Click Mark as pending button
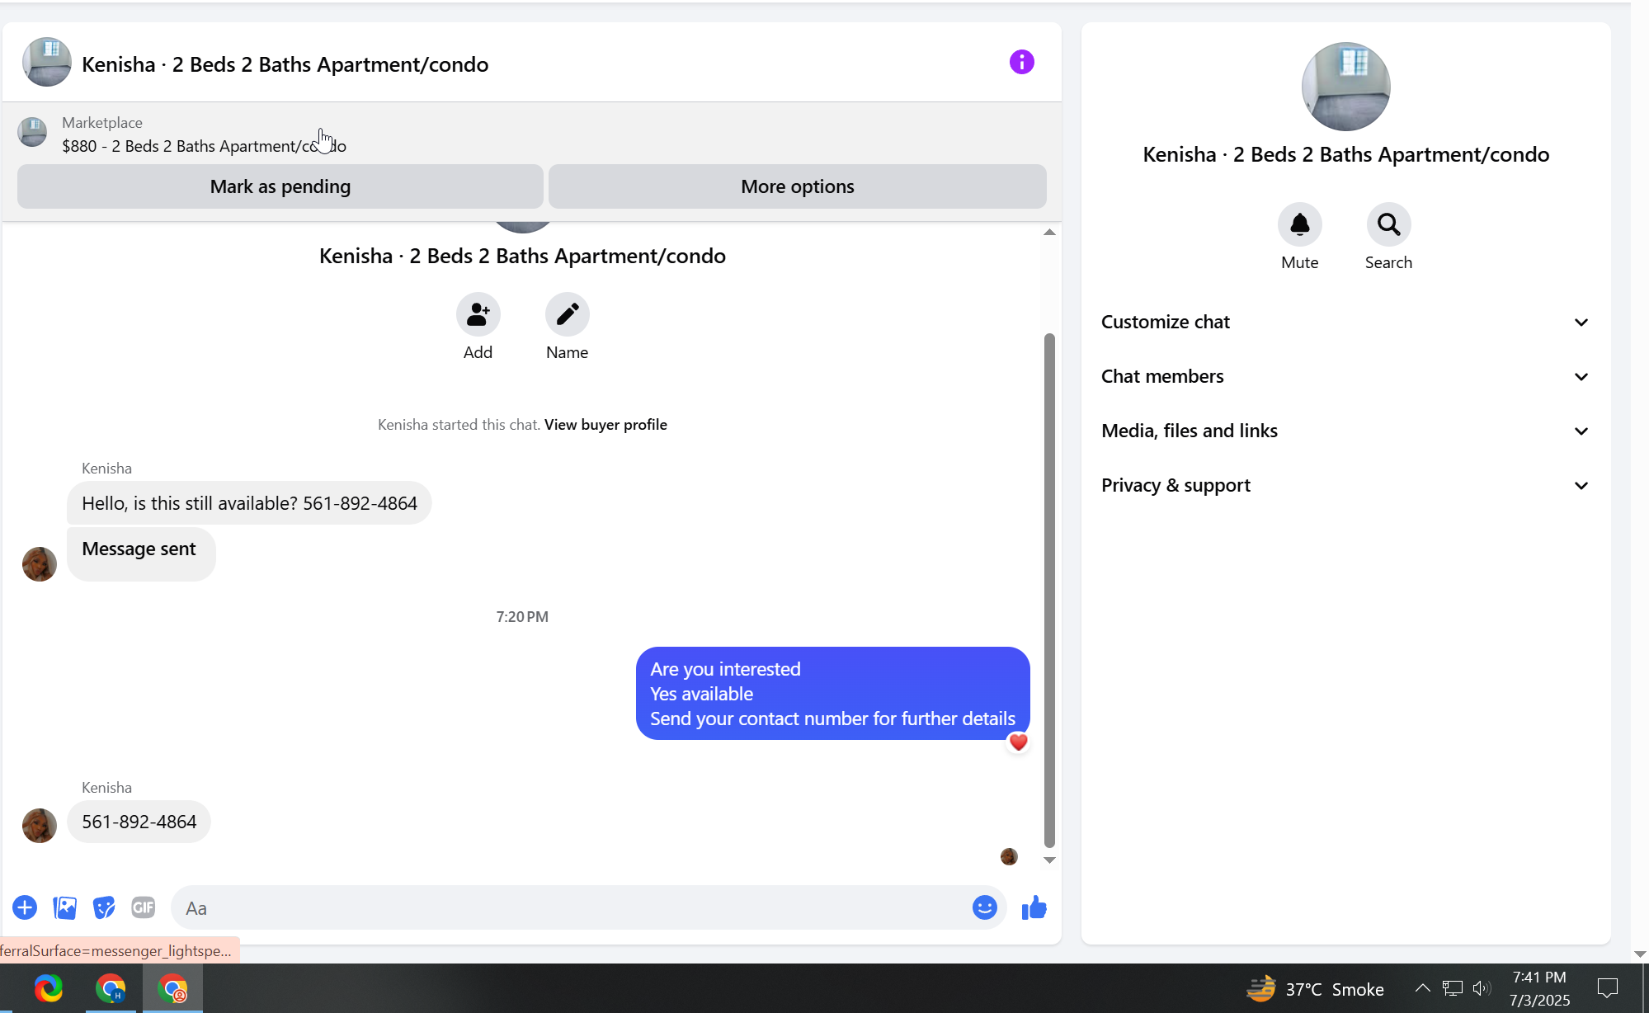 tap(280, 186)
